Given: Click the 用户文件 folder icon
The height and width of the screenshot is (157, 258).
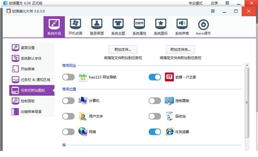Looking at the screenshot, I should 83,116.
